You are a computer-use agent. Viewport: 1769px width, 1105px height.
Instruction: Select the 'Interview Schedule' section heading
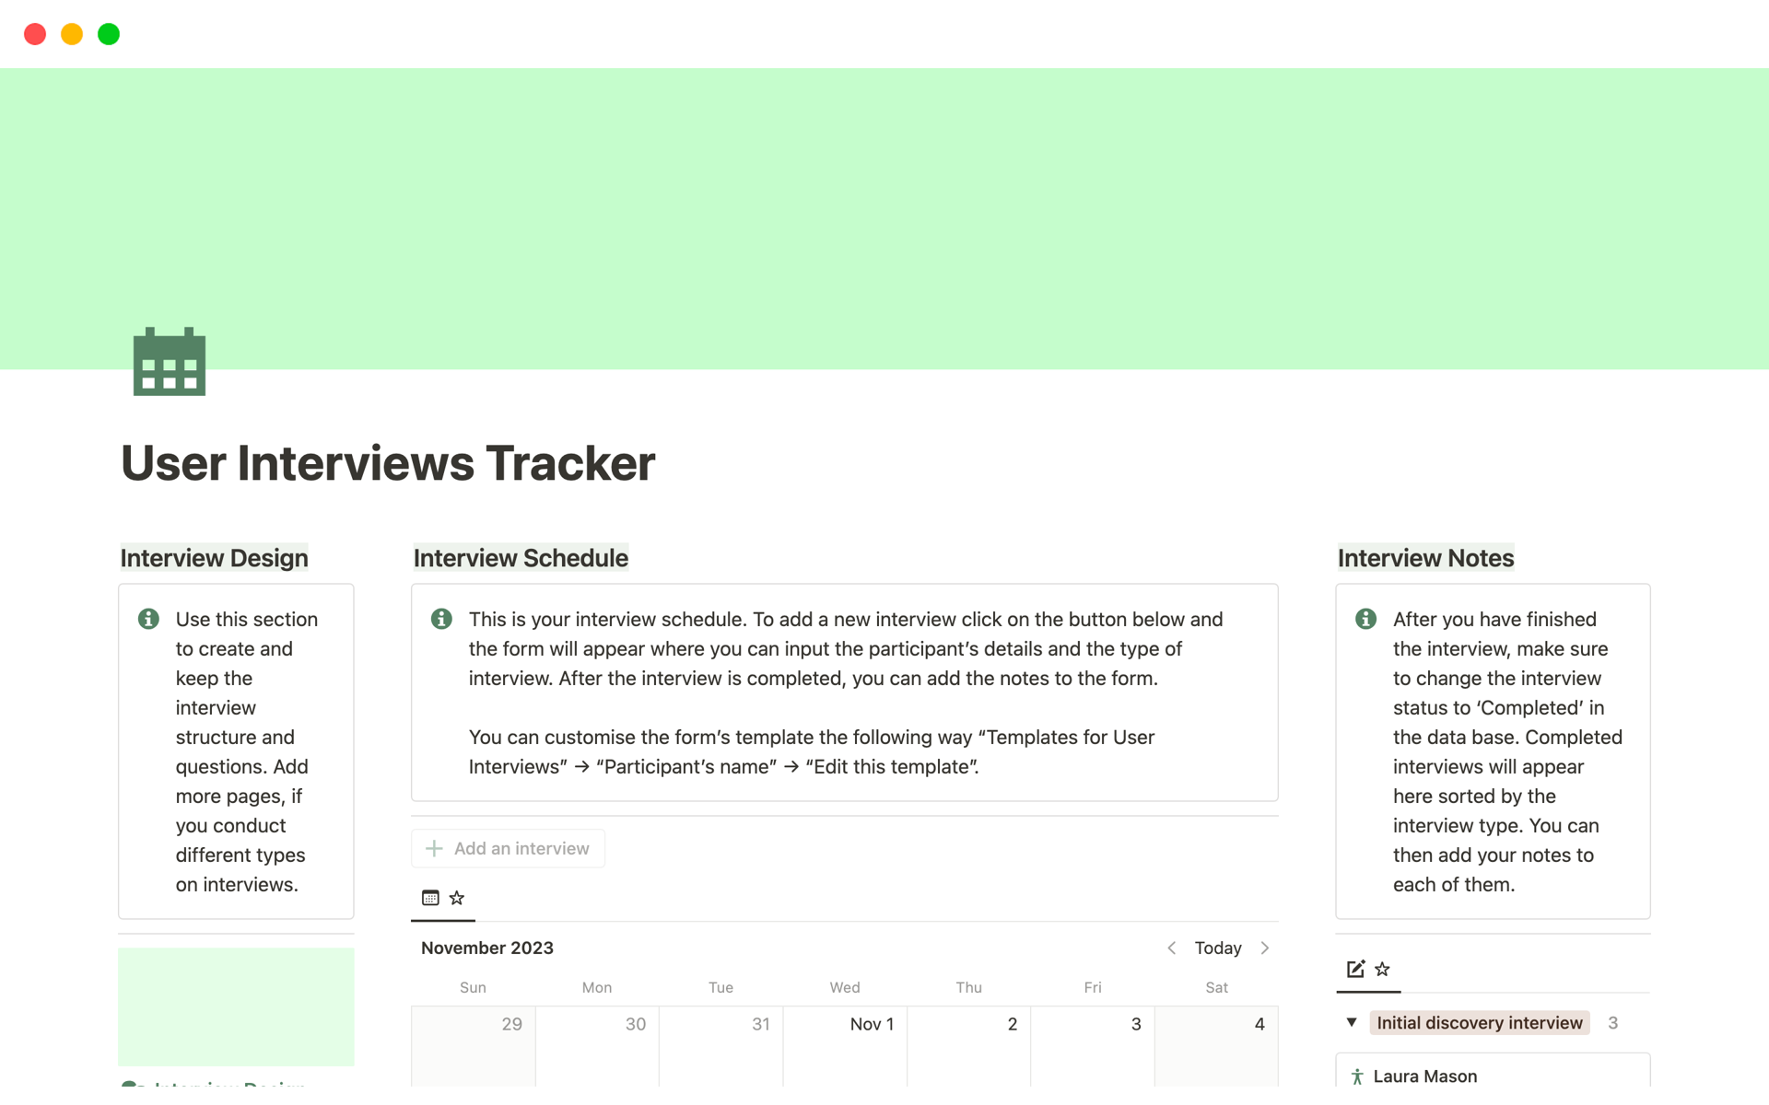click(x=520, y=556)
